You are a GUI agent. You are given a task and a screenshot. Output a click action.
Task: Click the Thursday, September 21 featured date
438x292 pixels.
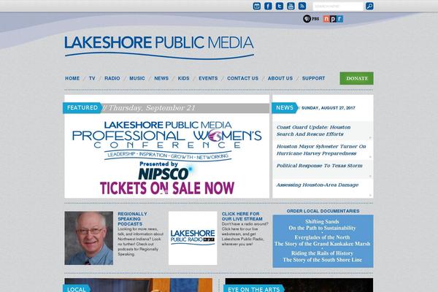[x=152, y=108]
